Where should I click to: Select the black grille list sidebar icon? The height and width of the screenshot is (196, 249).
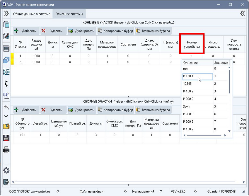tap(6, 48)
